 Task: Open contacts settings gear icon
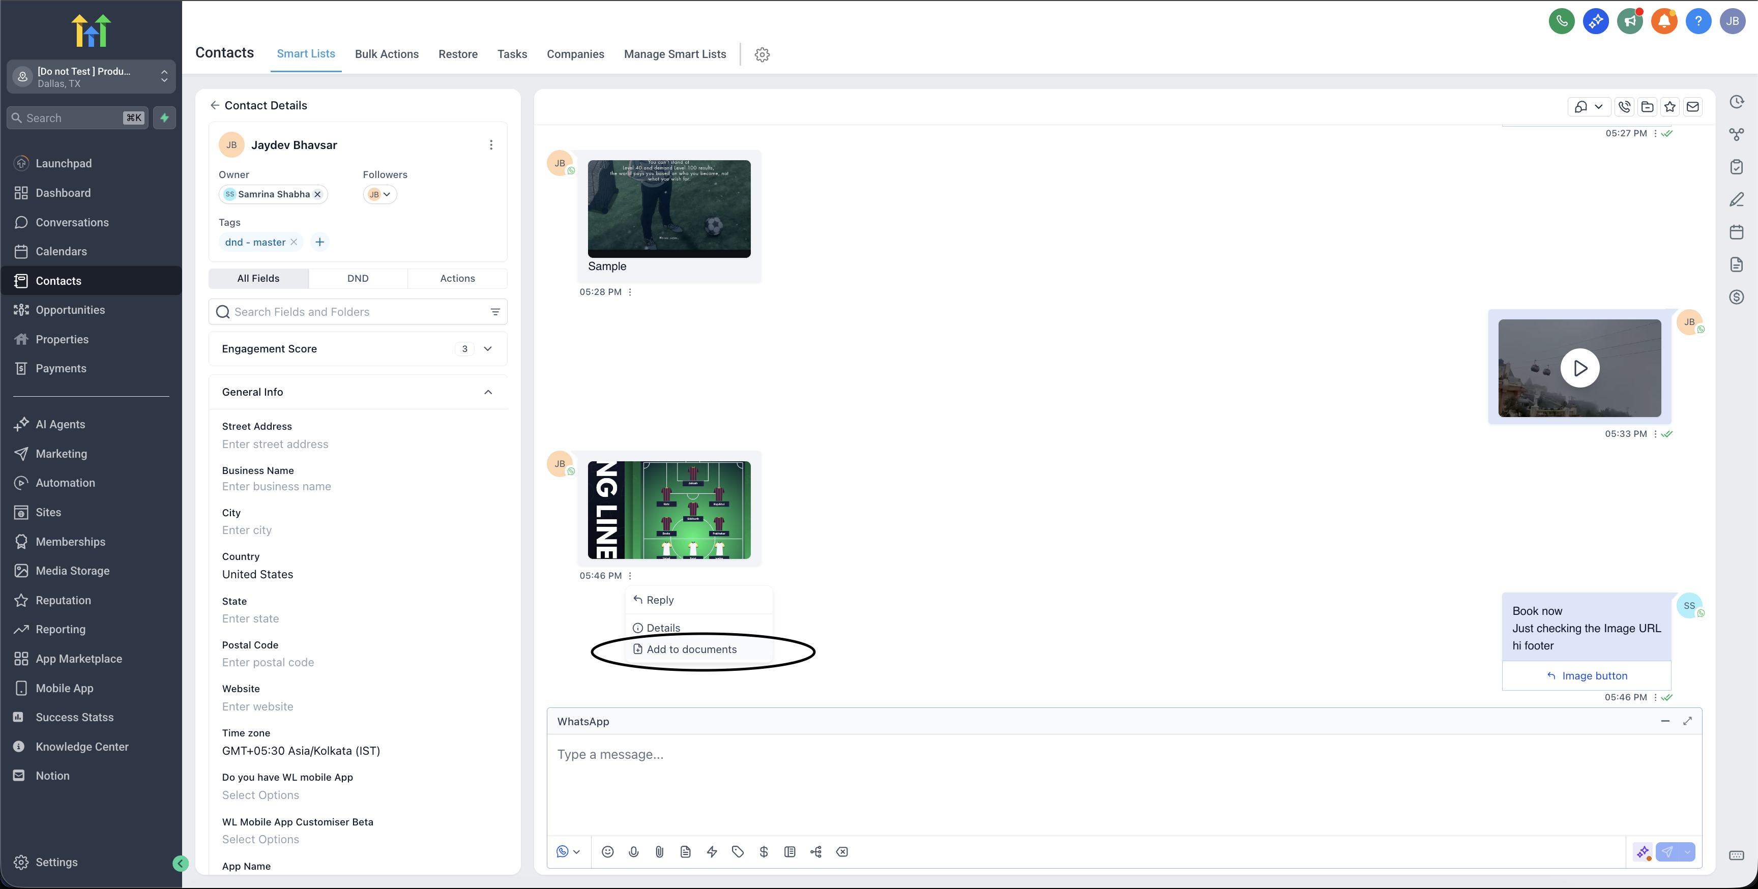pos(763,54)
